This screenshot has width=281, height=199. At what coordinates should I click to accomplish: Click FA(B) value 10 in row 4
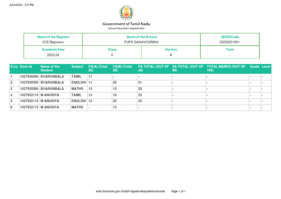(x=115, y=95)
